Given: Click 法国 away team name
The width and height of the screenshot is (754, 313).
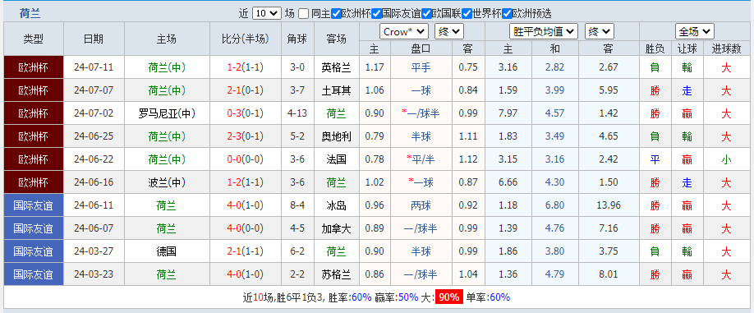Looking at the screenshot, I should tap(336, 159).
